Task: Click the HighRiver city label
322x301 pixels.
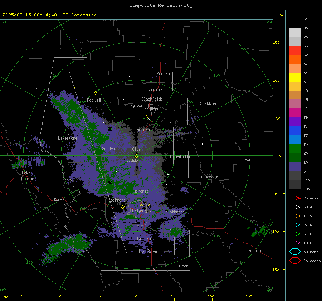Action: click(148, 251)
